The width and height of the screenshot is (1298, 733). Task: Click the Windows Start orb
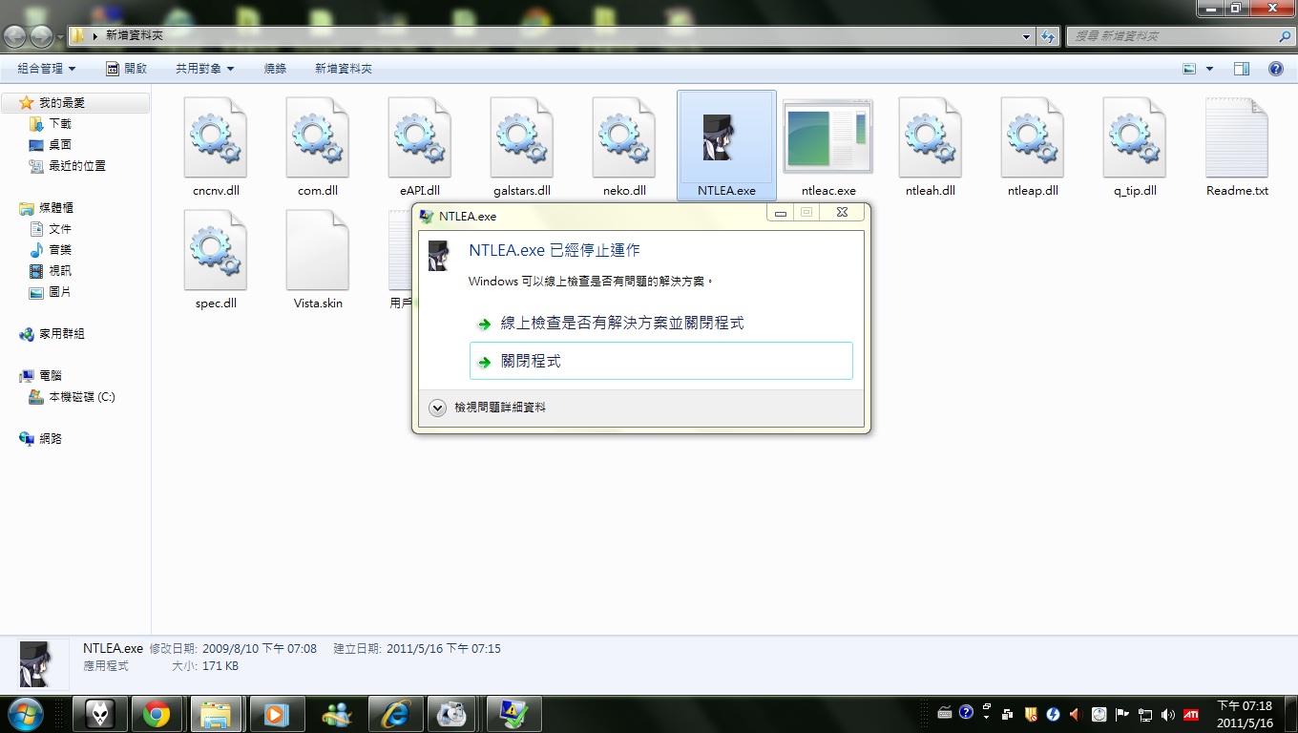[x=25, y=713]
